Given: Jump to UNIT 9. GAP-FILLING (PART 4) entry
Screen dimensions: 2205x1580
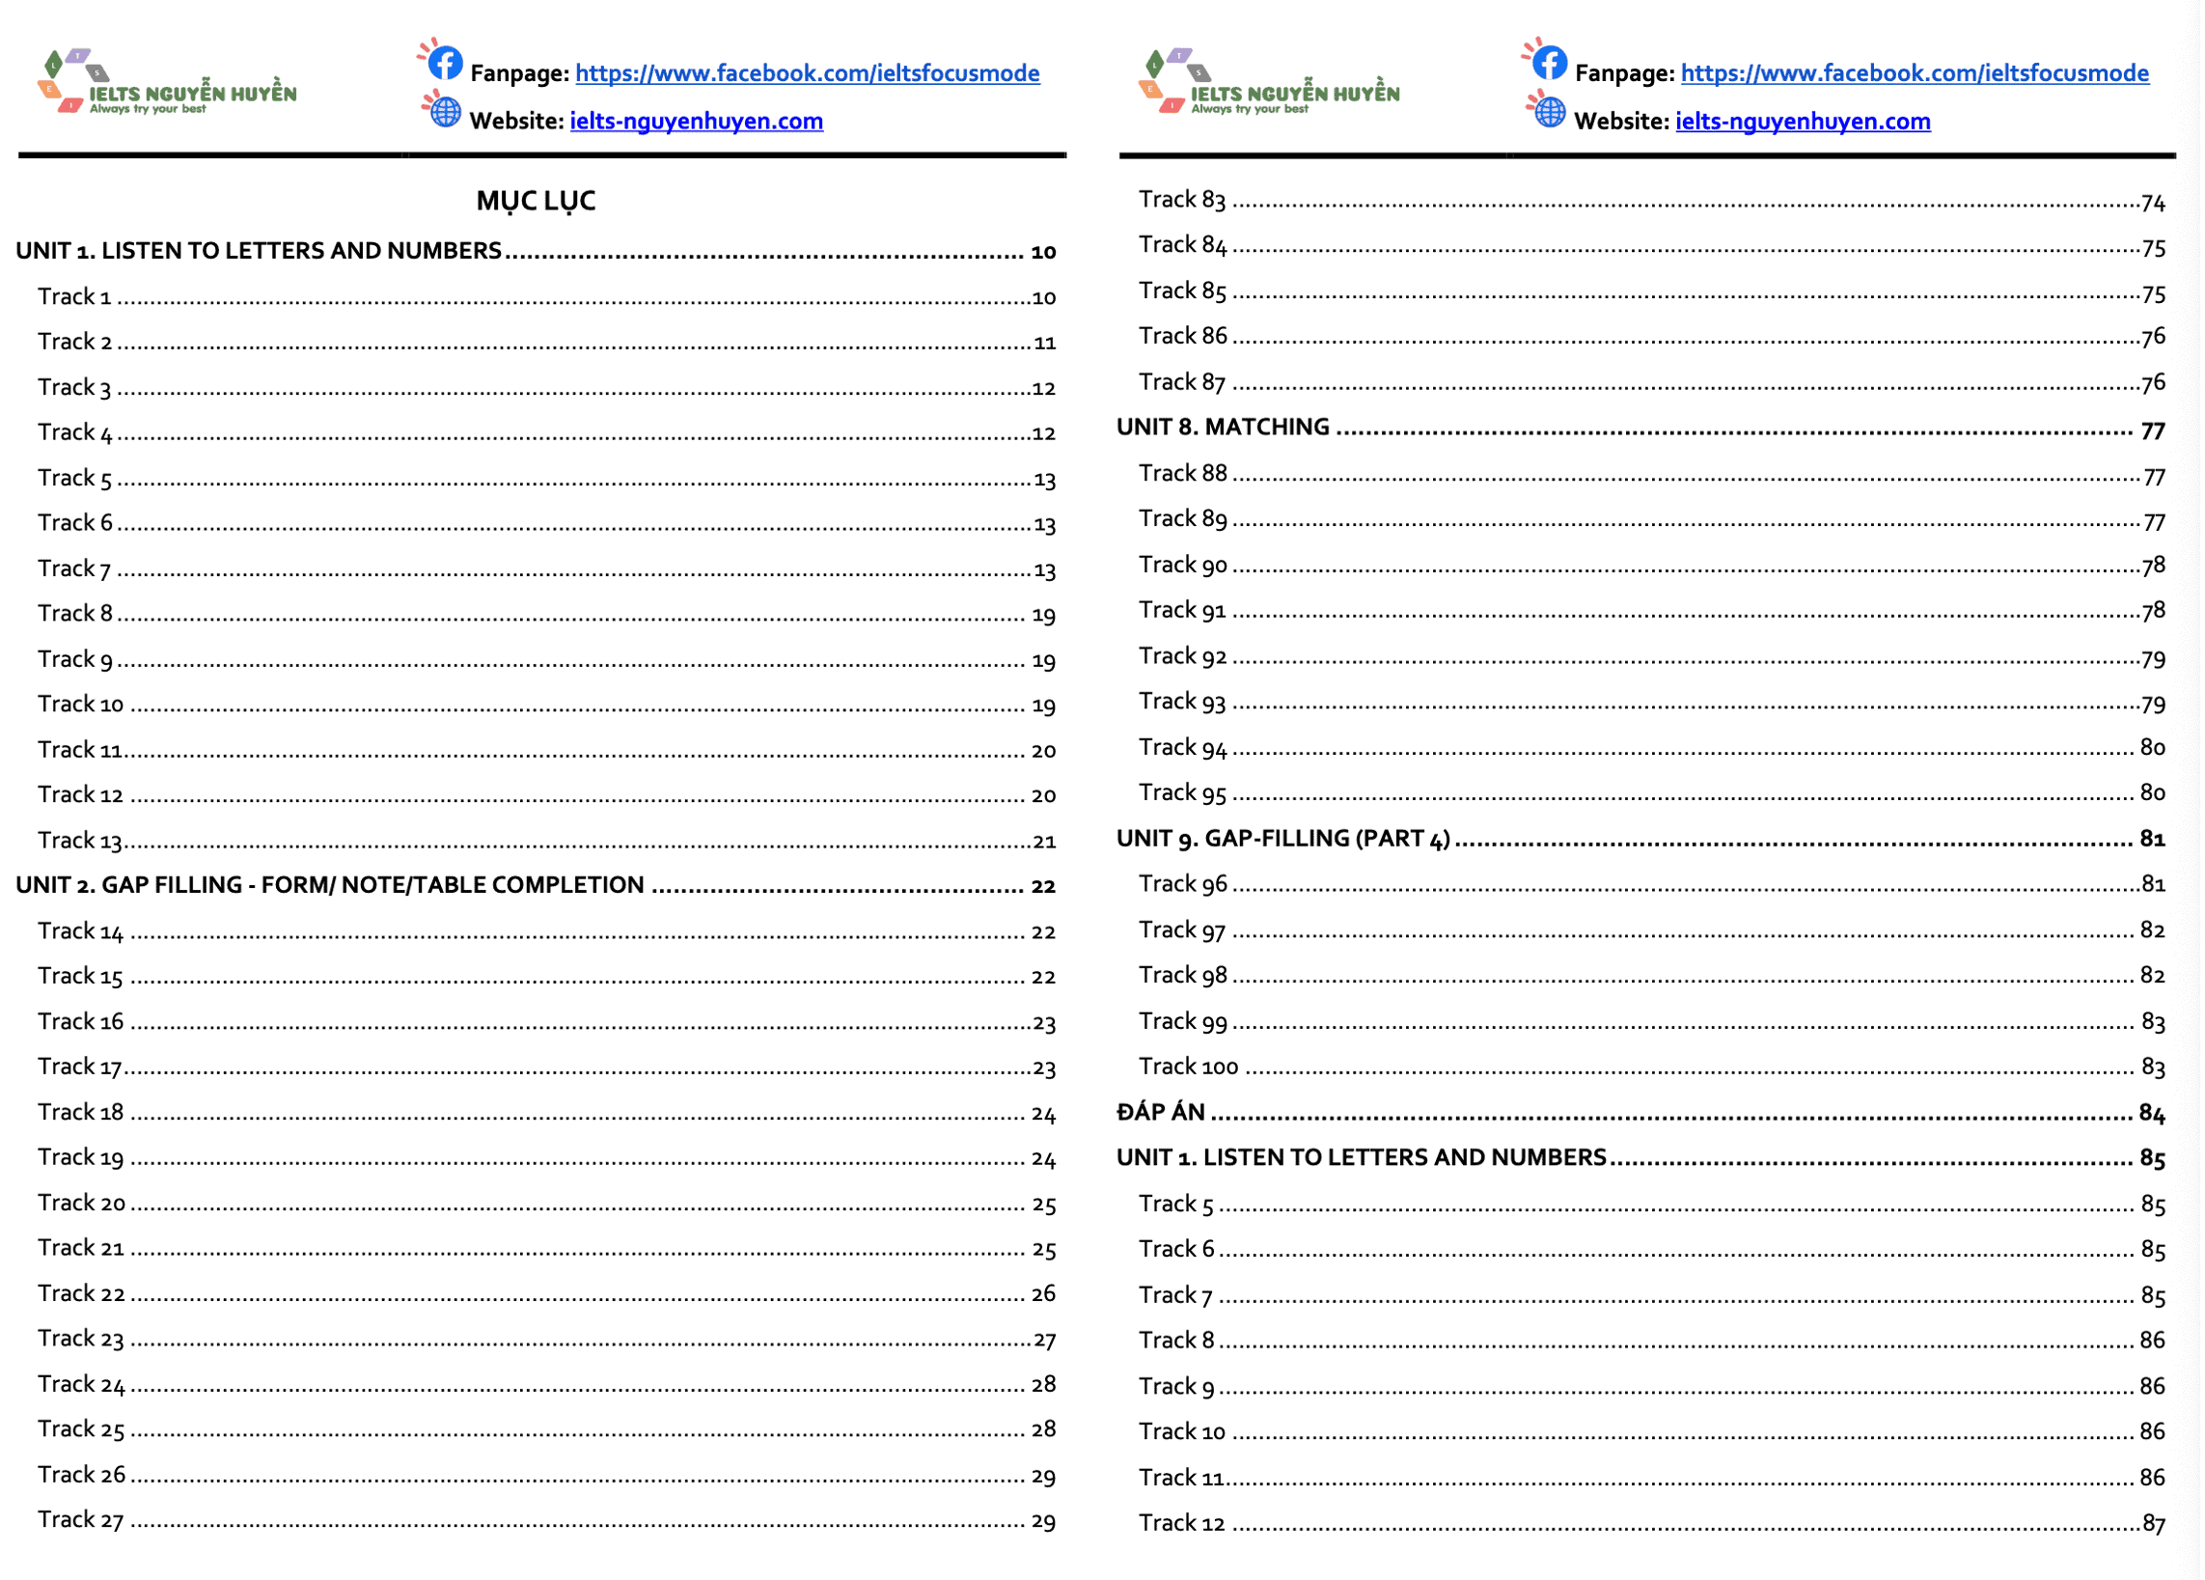Looking at the screenshot, I should pos(1641,838).
